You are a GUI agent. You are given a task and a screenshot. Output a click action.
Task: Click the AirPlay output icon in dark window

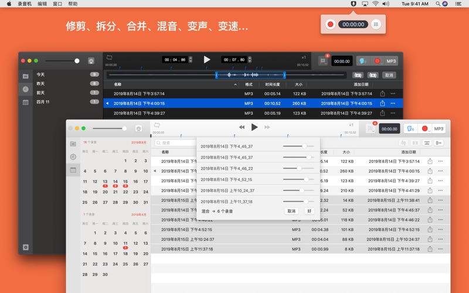point(91,61)
